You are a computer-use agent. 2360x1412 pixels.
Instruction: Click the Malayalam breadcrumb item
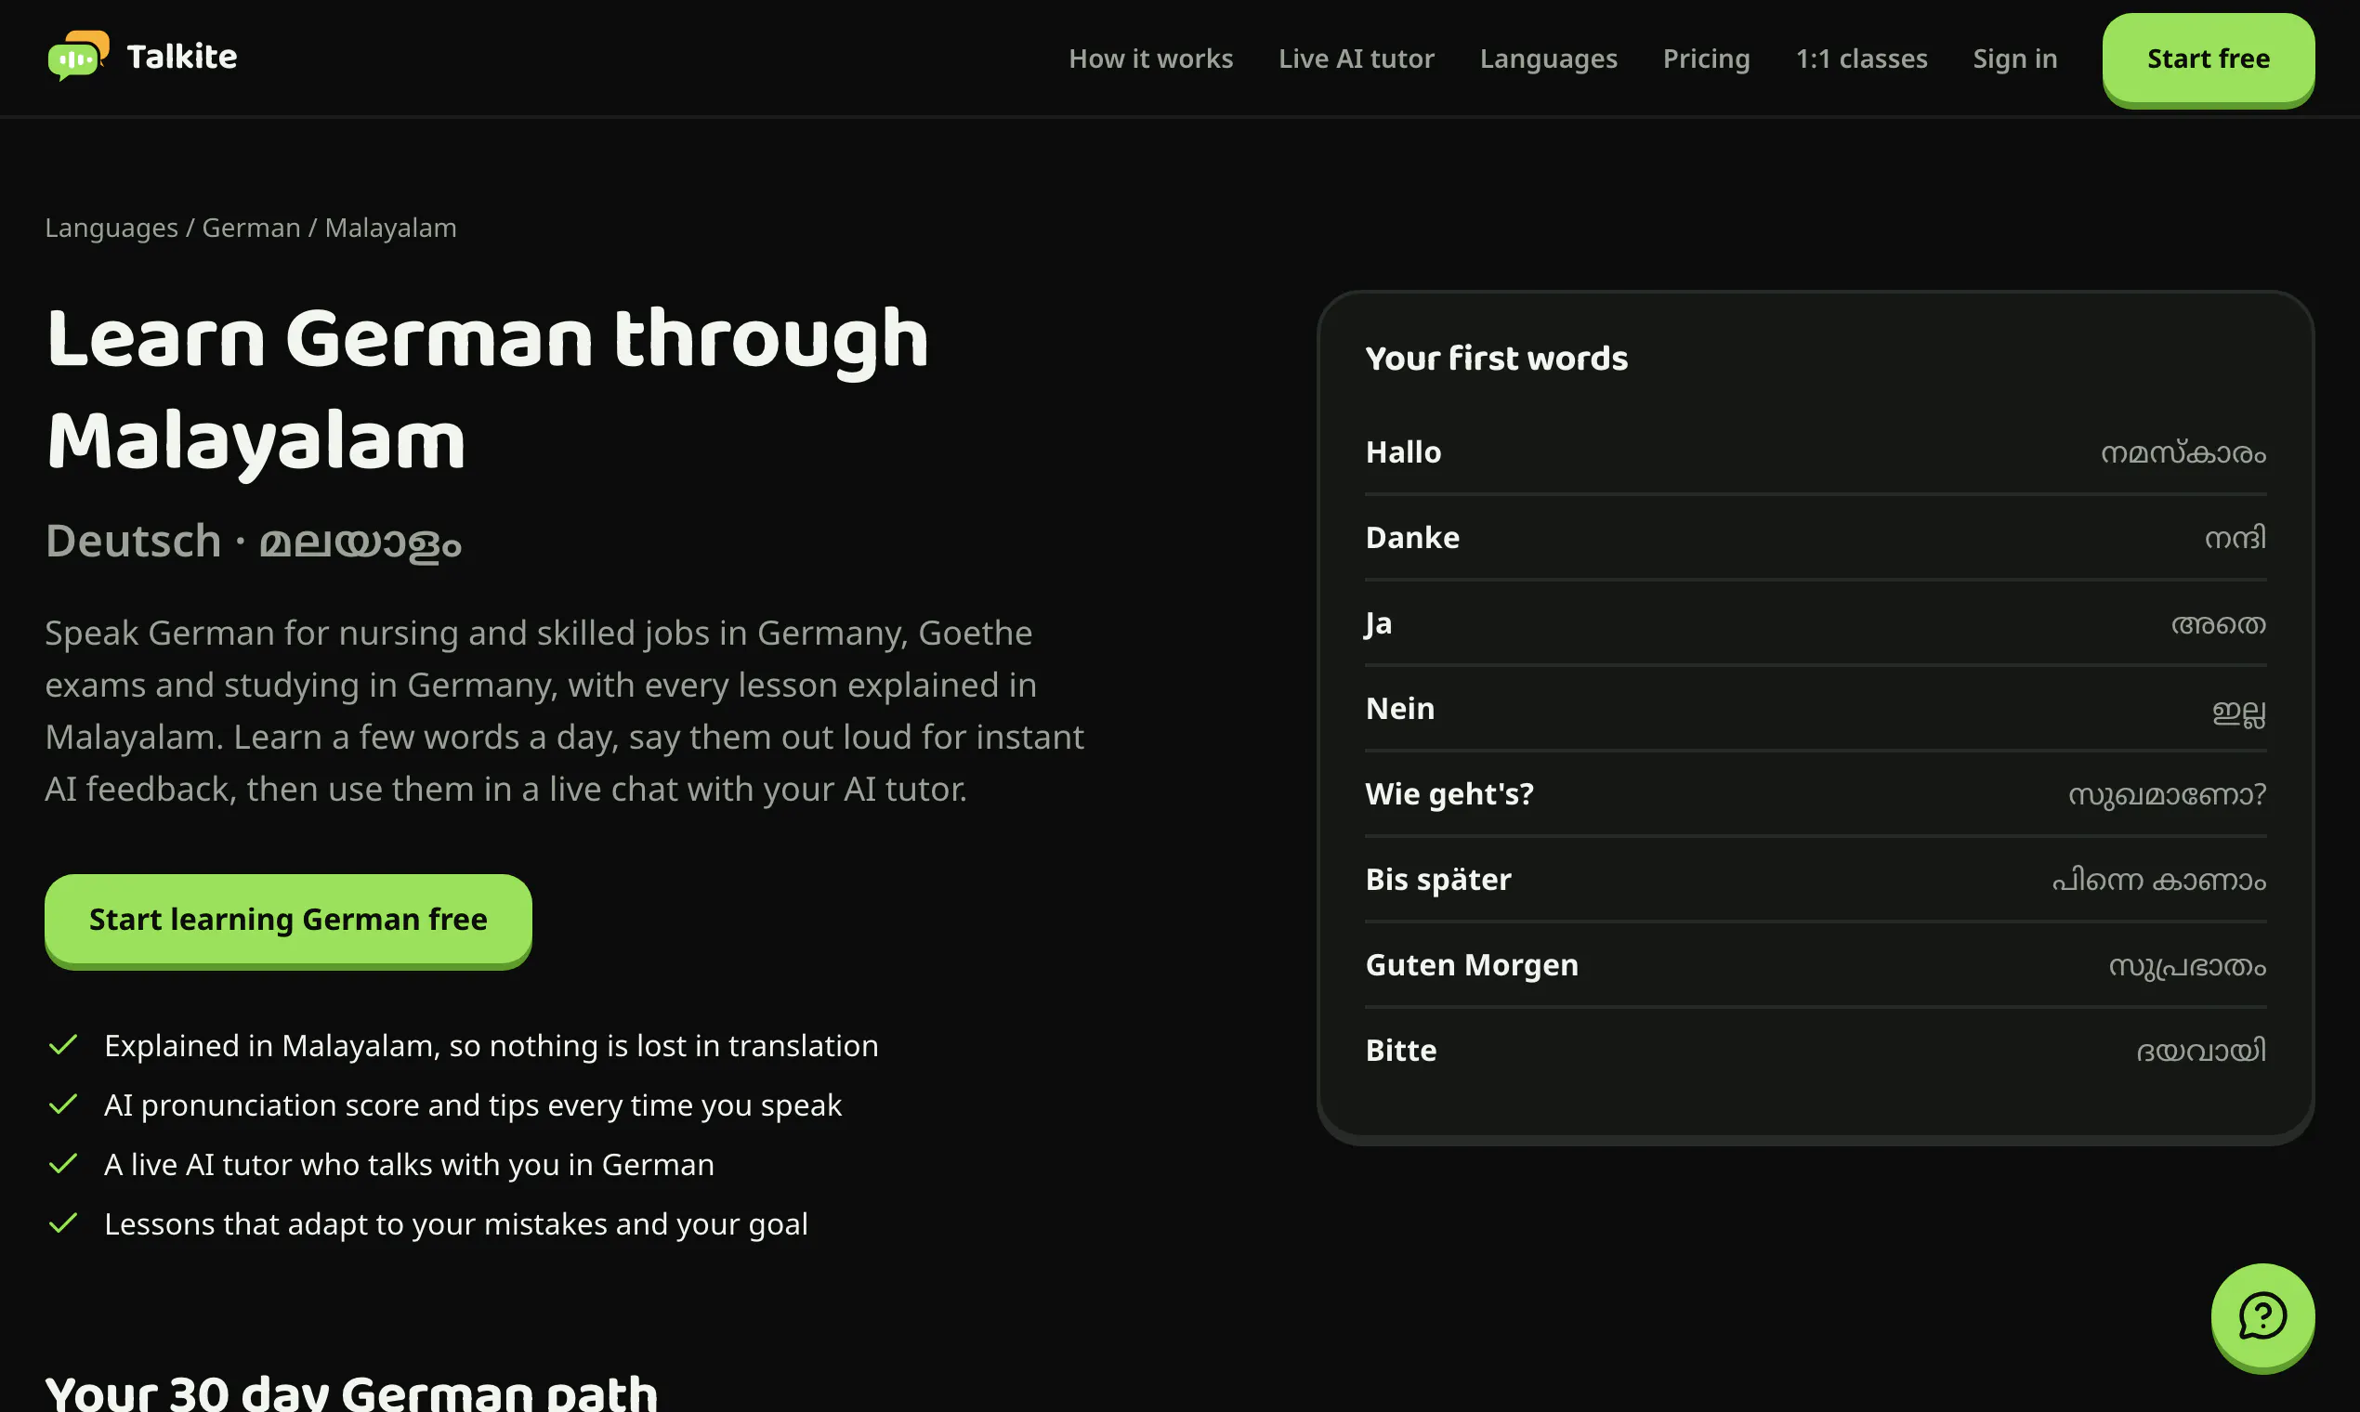click(390, 229)
